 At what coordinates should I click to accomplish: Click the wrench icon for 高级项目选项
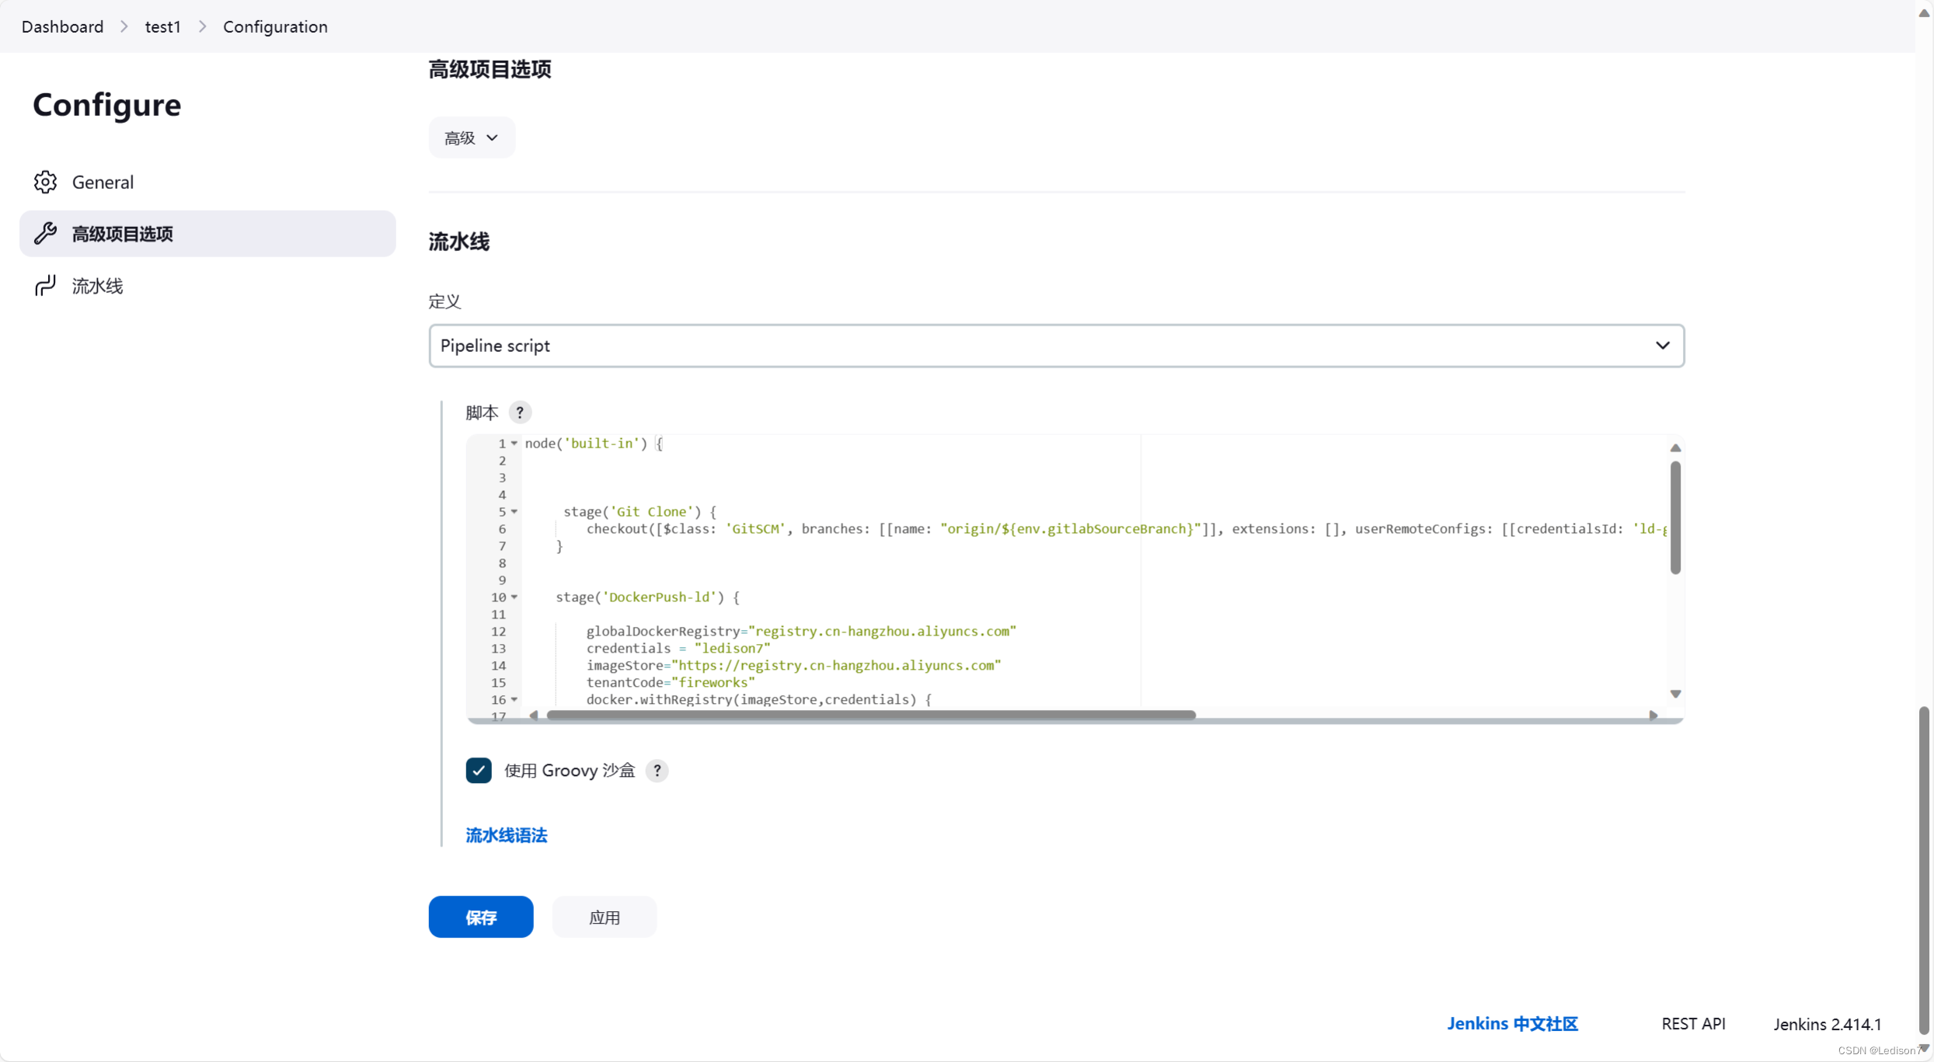pos(45,233)
